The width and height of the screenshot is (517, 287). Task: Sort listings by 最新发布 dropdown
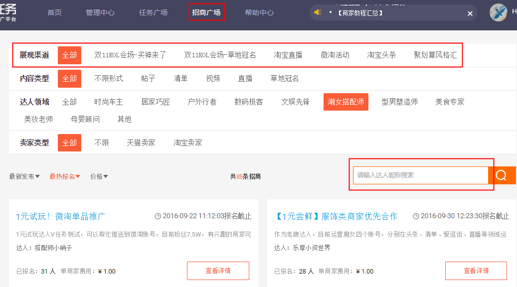point(24,176)
